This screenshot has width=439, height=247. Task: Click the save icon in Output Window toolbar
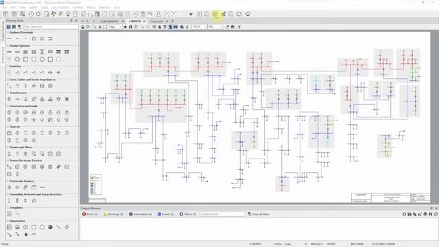[410, 214]
